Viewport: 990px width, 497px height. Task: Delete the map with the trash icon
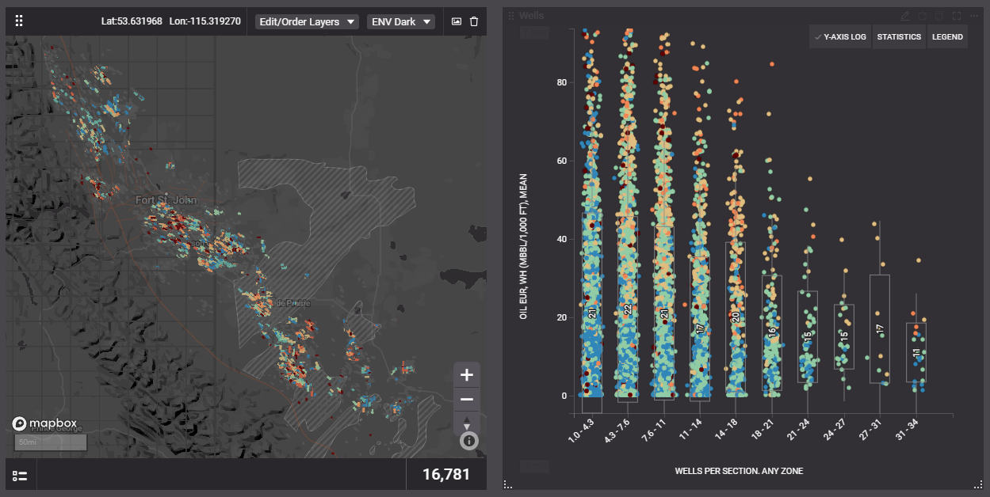[x=474, y=21]
